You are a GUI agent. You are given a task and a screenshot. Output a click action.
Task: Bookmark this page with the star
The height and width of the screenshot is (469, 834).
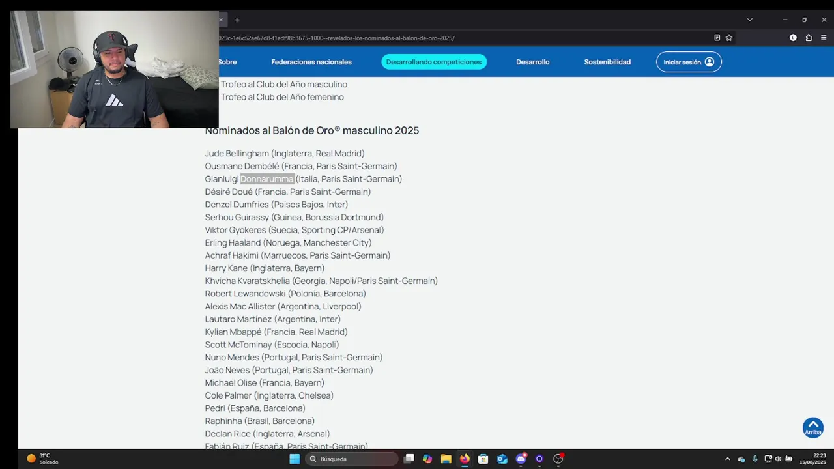point(729,38)
